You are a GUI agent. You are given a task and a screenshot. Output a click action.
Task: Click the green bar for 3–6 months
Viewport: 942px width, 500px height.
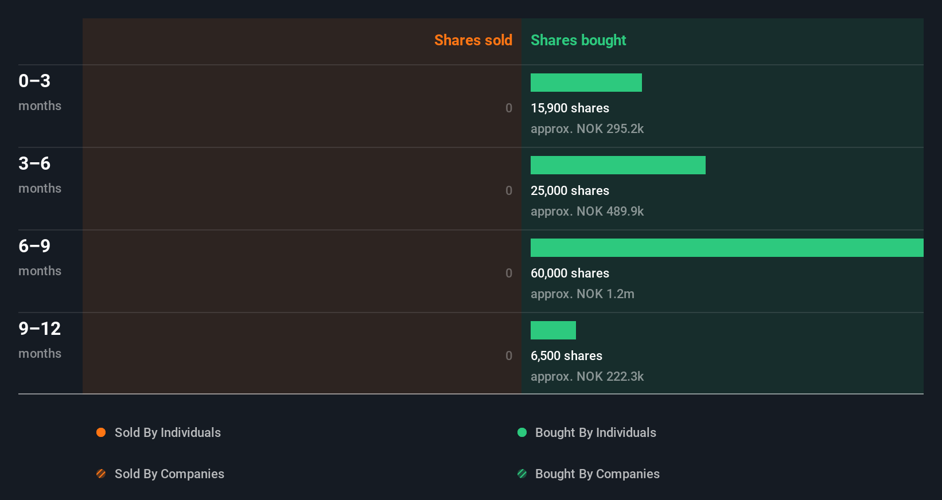point(618,165)
